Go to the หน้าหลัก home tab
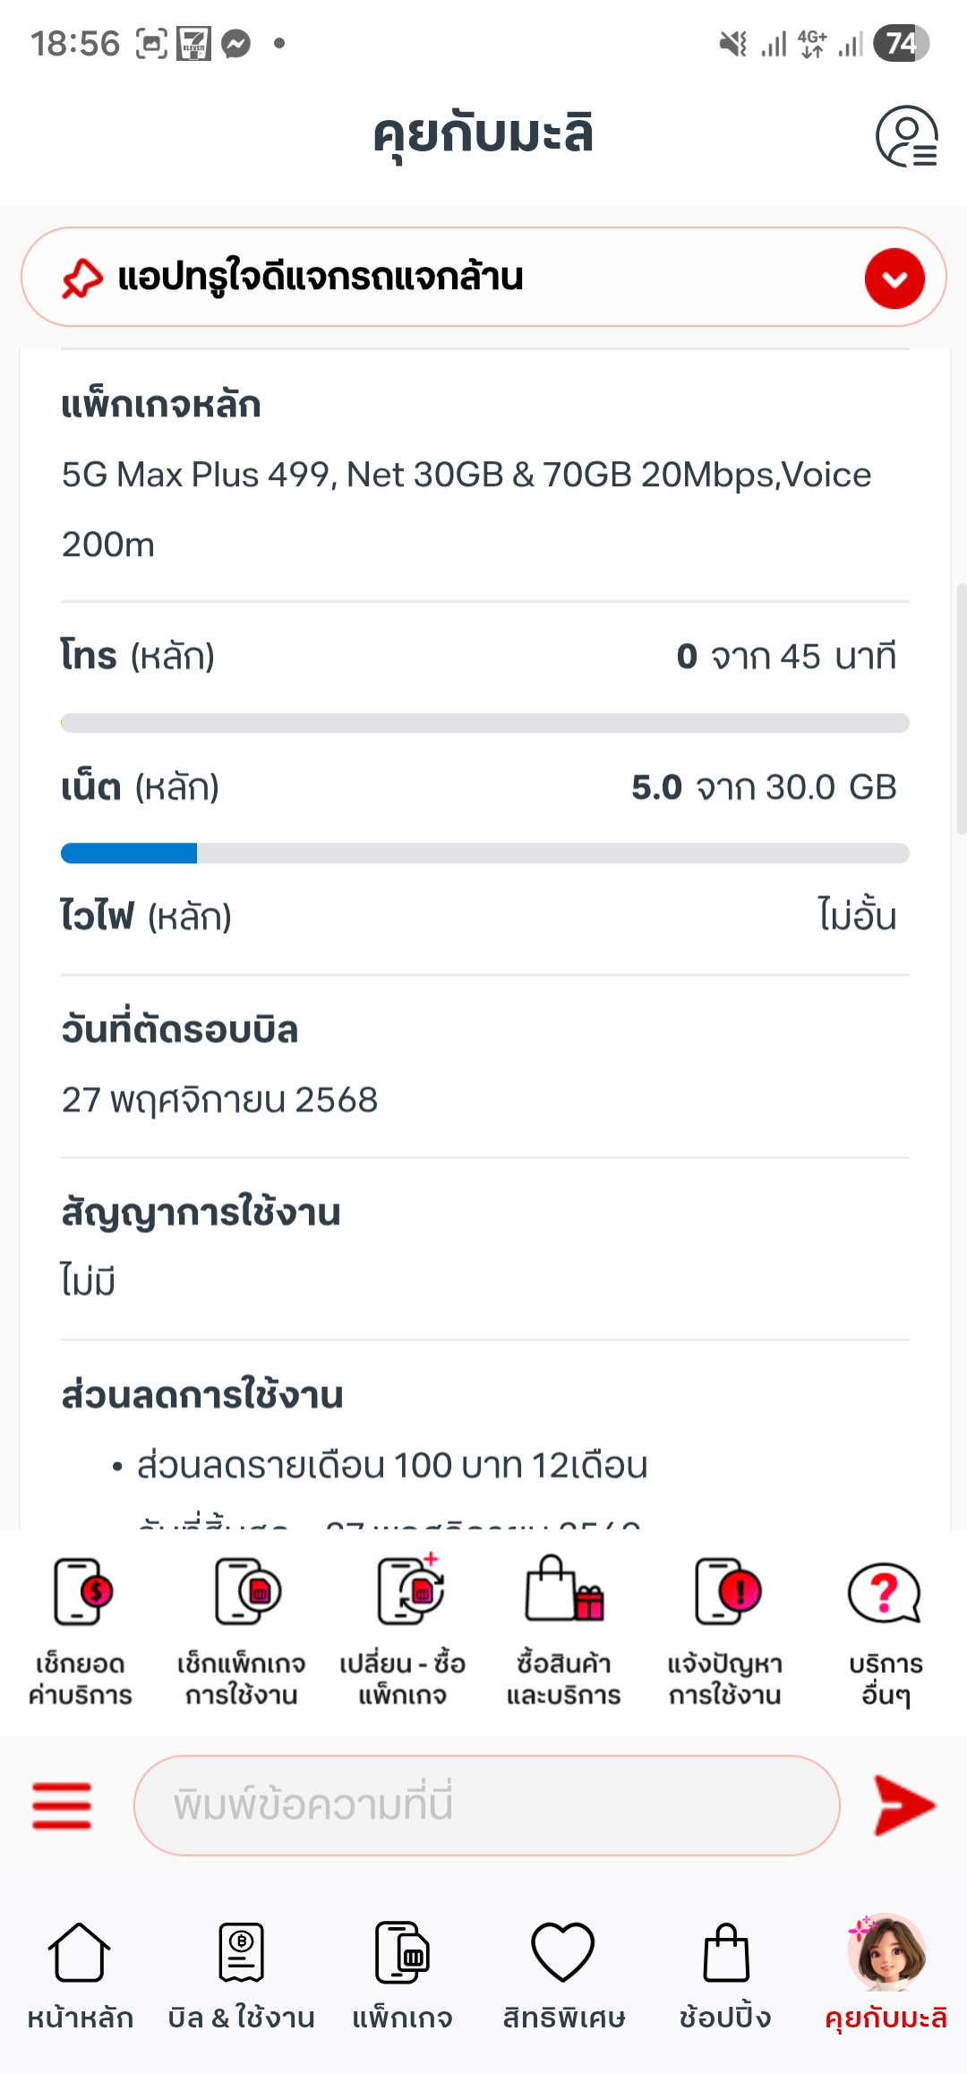Viewport: 967px width, 2074px height. [80, 1970]
